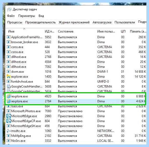Select the ApplicationFrameHo... process name
149x147 pixels.
click(x=27, y=37)
